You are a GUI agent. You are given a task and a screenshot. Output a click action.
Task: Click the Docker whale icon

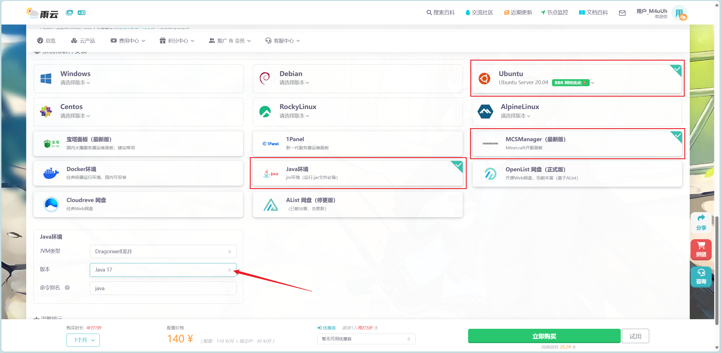tap(51, 173)
